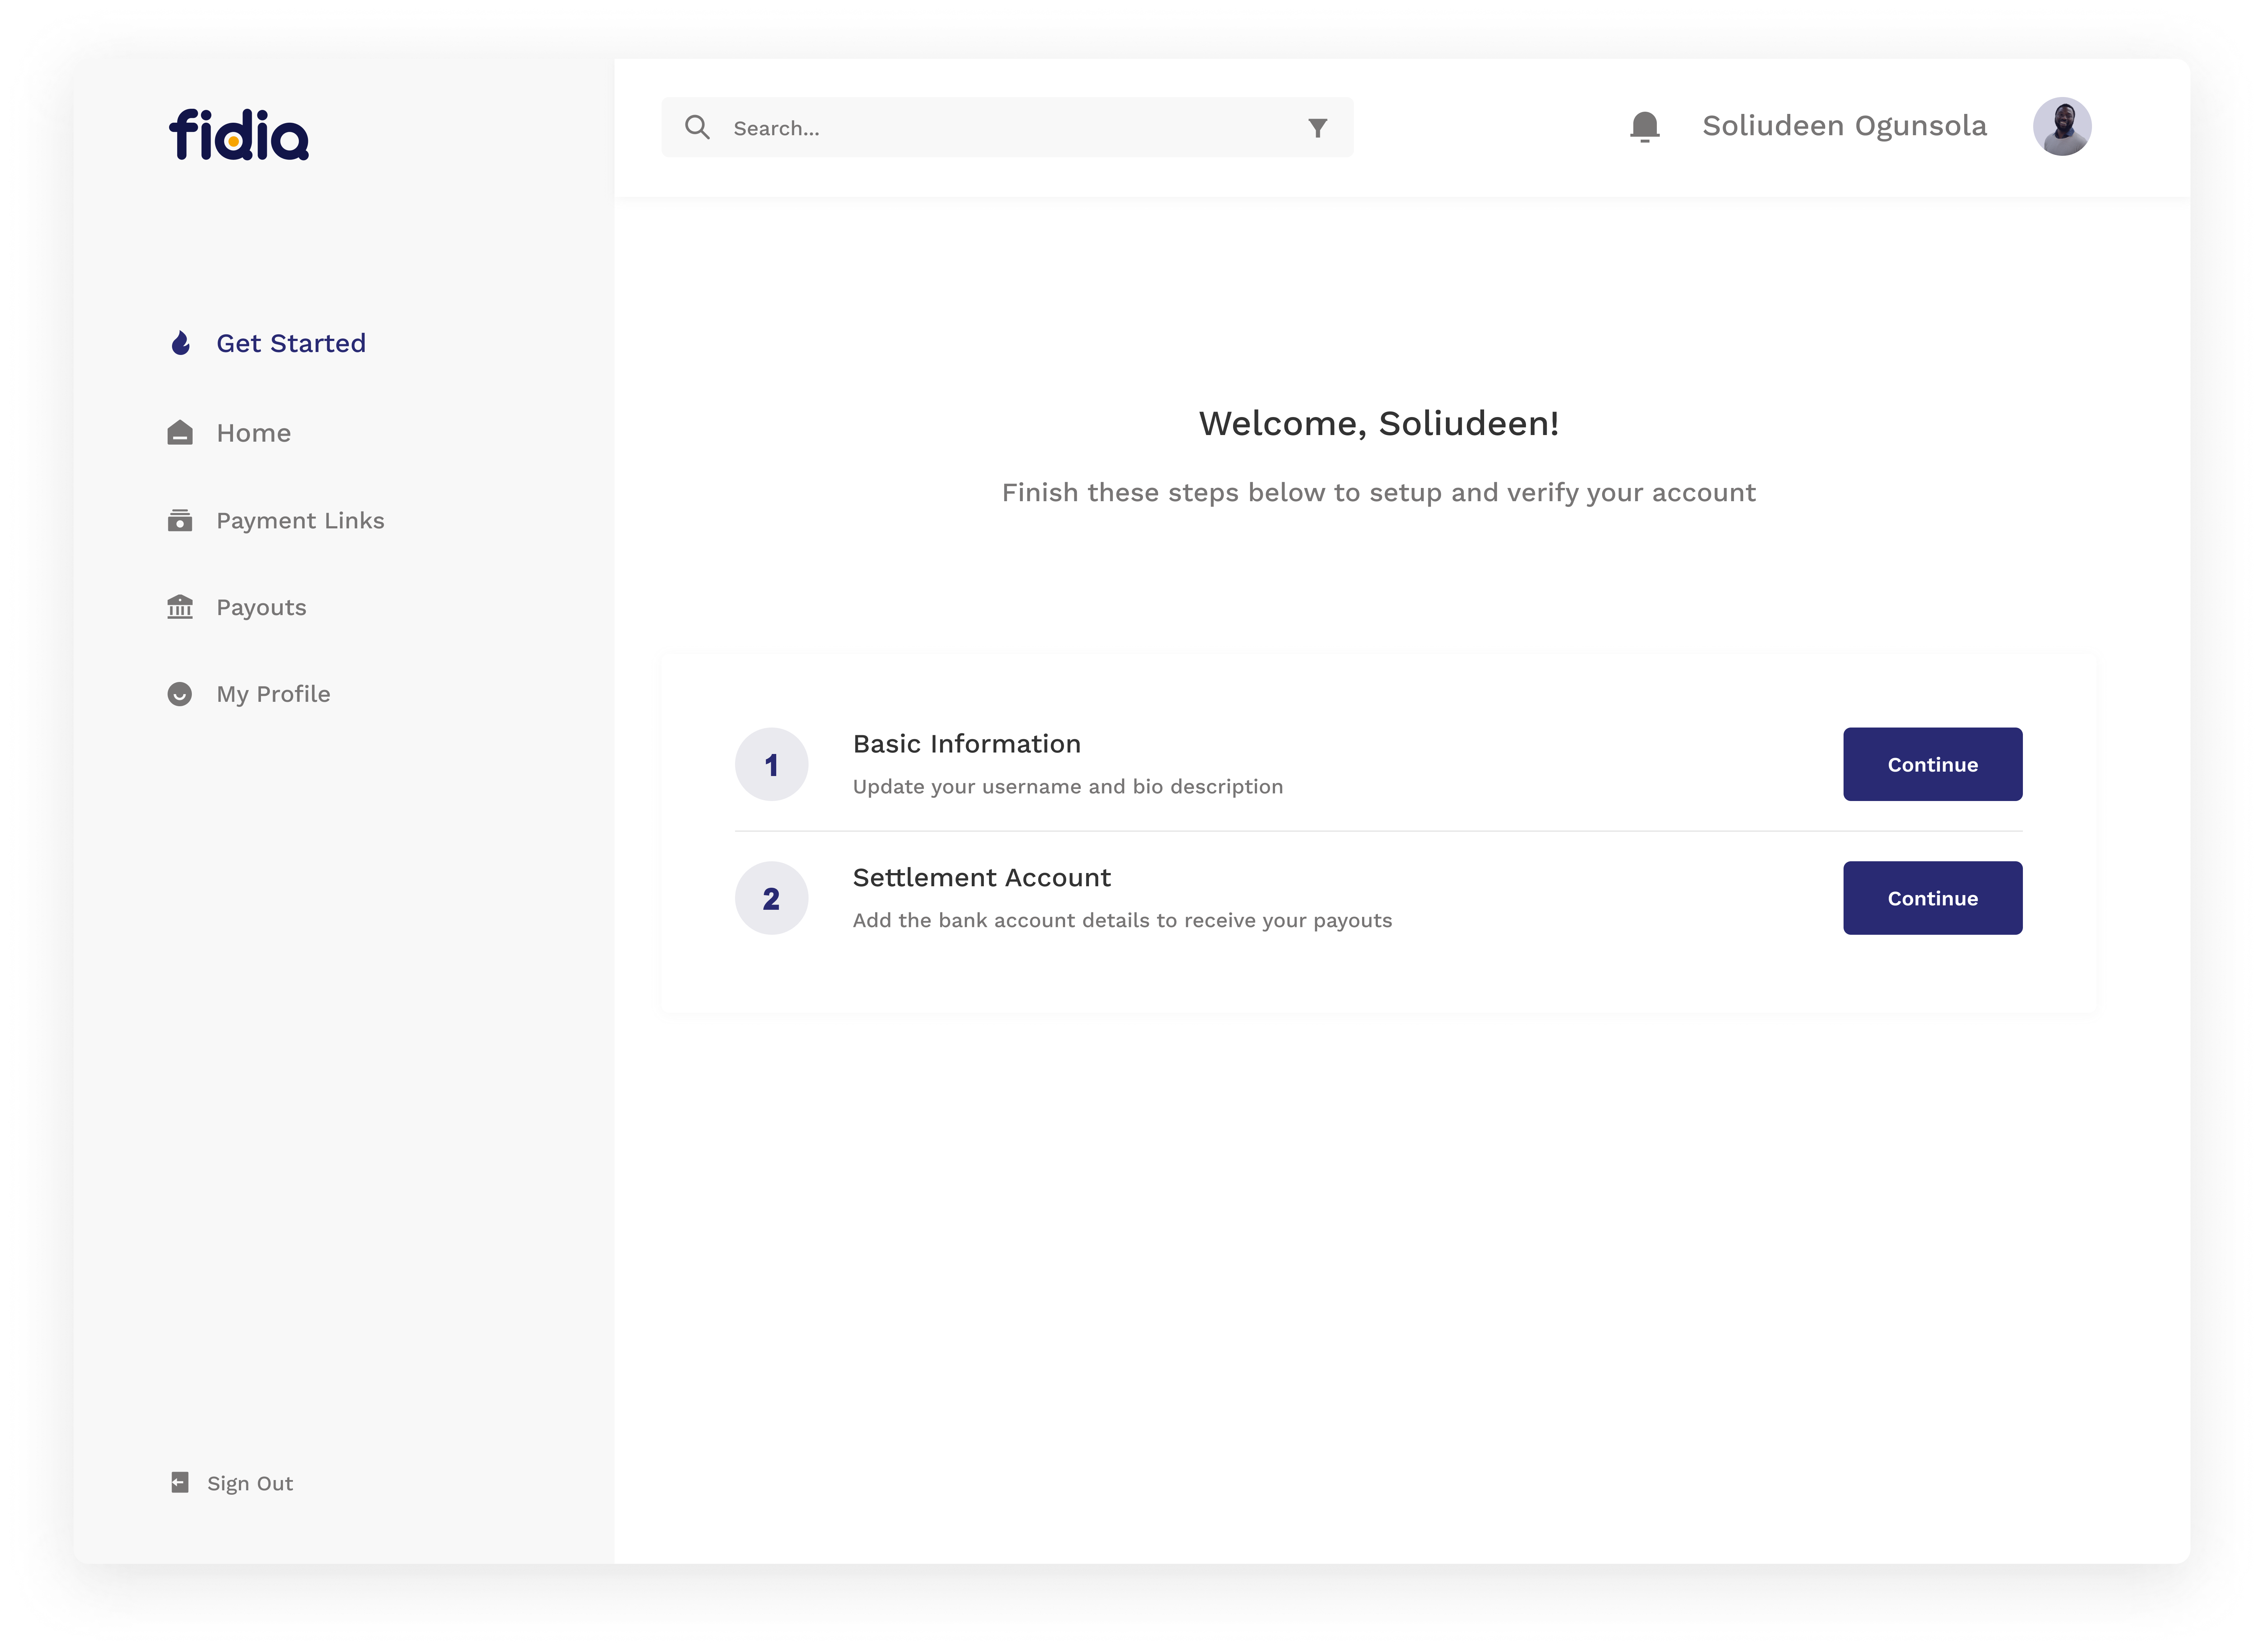Click the Get Started flame icon
Image resolution: width=2264 pixels, height=1652 pixels.
tap(181, 343)
